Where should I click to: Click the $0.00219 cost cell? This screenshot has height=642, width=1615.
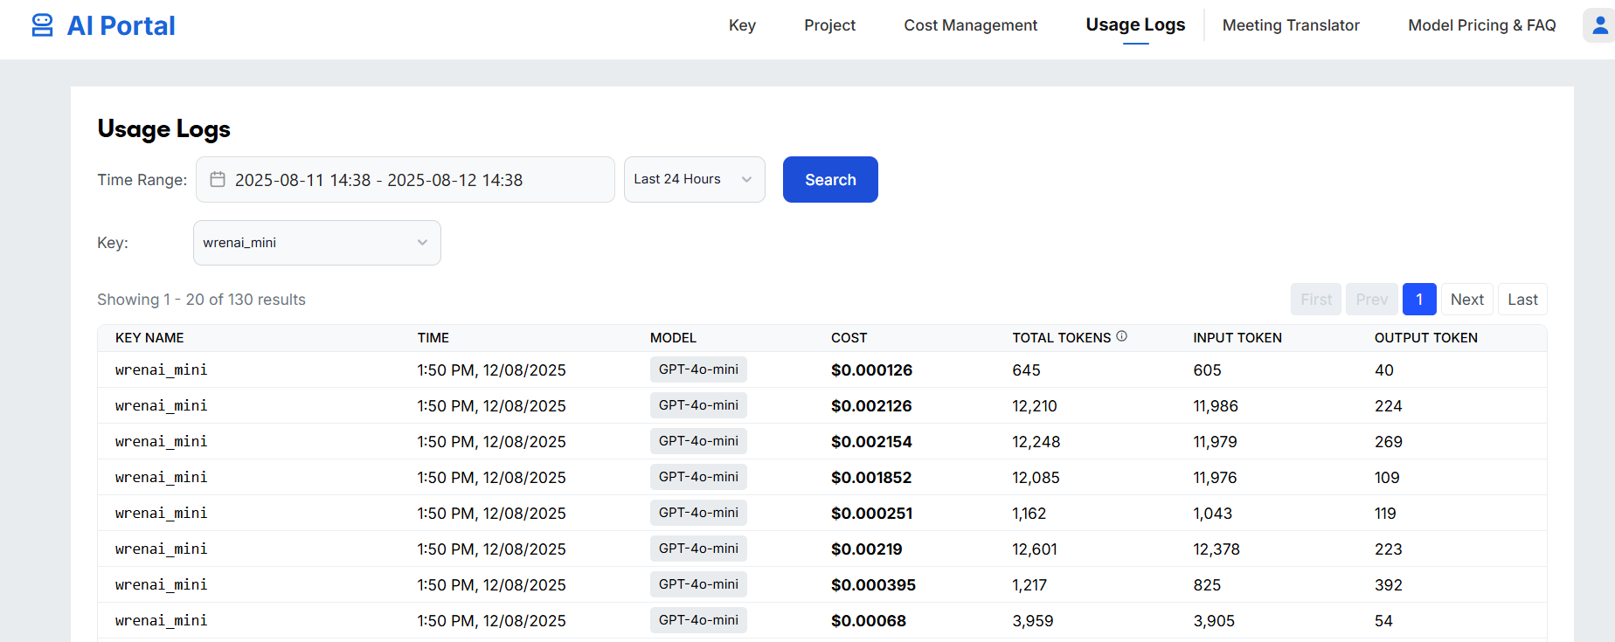pos(866,549)
